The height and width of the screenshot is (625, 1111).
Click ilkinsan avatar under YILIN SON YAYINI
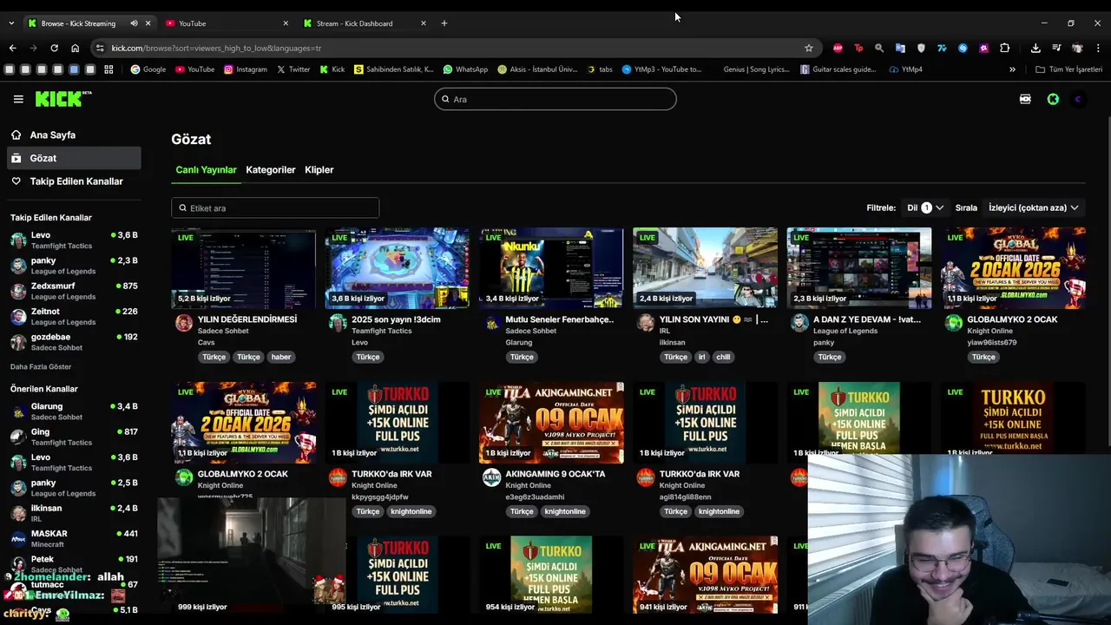[x=646, y=323]
